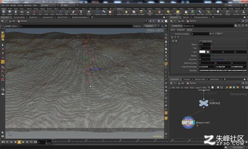Click the current frame marker on timeline
The image size is (248, 149).
(x=54, y=140)
